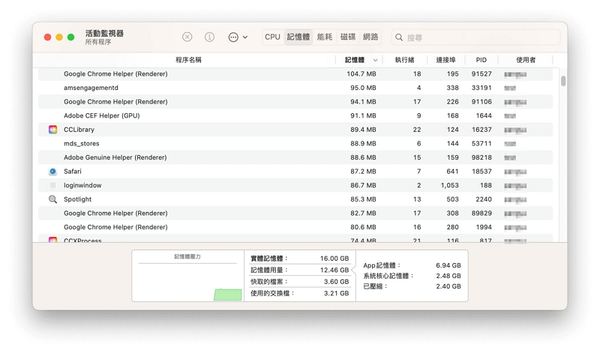The width and height of the screenshot is (600, 353).
Task: Open the process info (i) toolbar icon
Action: pyautogui.click(x=209, y=37)
